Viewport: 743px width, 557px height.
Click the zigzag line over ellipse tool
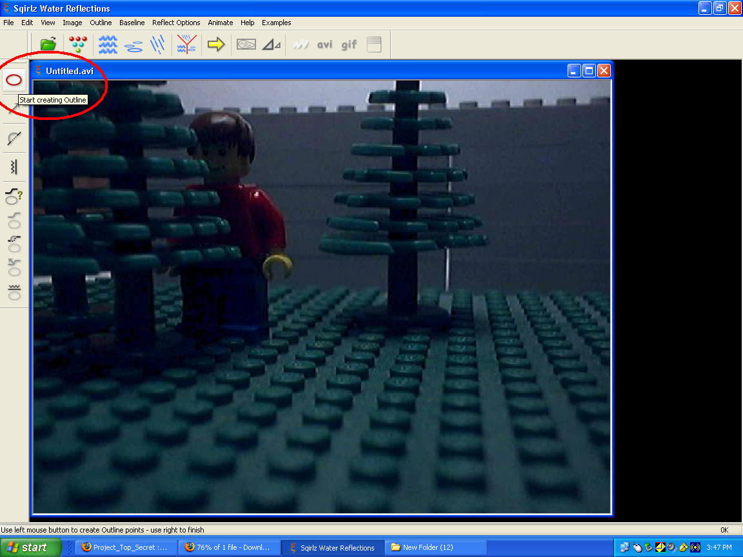(x=14, y=292)
